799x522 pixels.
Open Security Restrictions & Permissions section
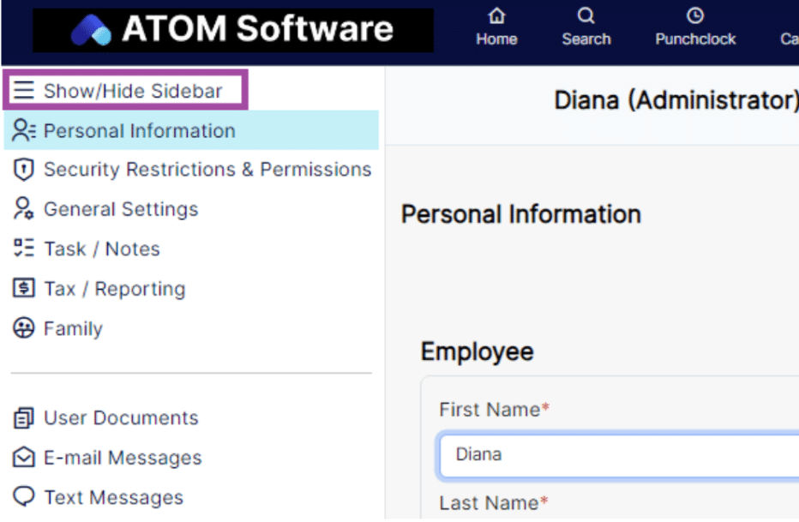(x=207, y=170)
